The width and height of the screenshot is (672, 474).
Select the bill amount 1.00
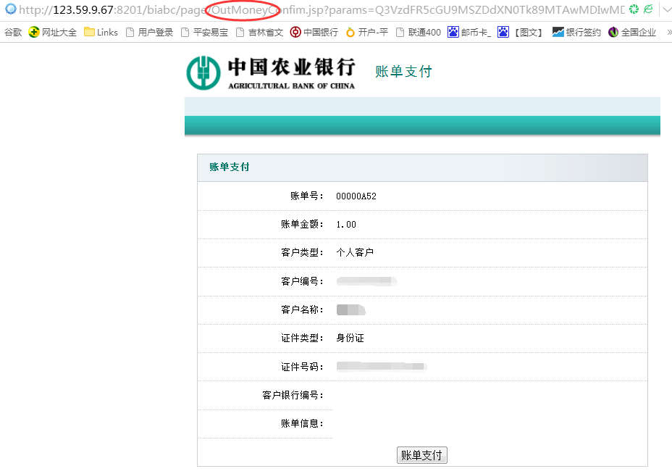346,225
